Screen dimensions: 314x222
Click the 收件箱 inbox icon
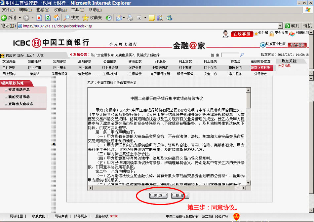click(x=256, y=34)
